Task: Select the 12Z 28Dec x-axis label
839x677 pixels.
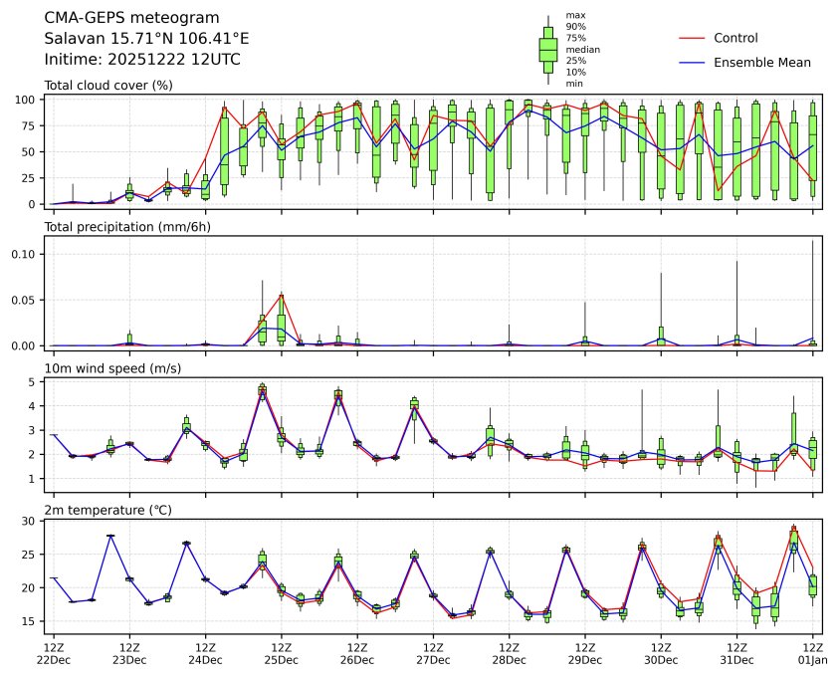Action: pos(509,653)
